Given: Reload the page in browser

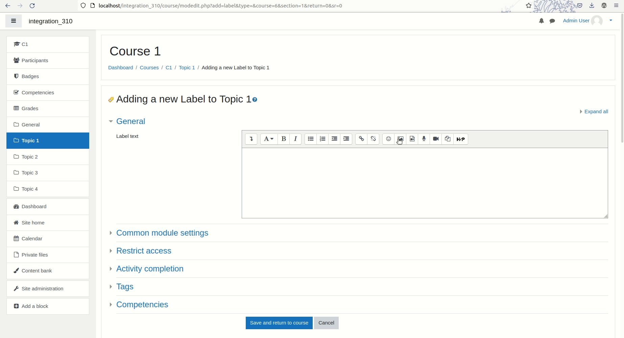Looking at the screenshot, I should [32, 6].
